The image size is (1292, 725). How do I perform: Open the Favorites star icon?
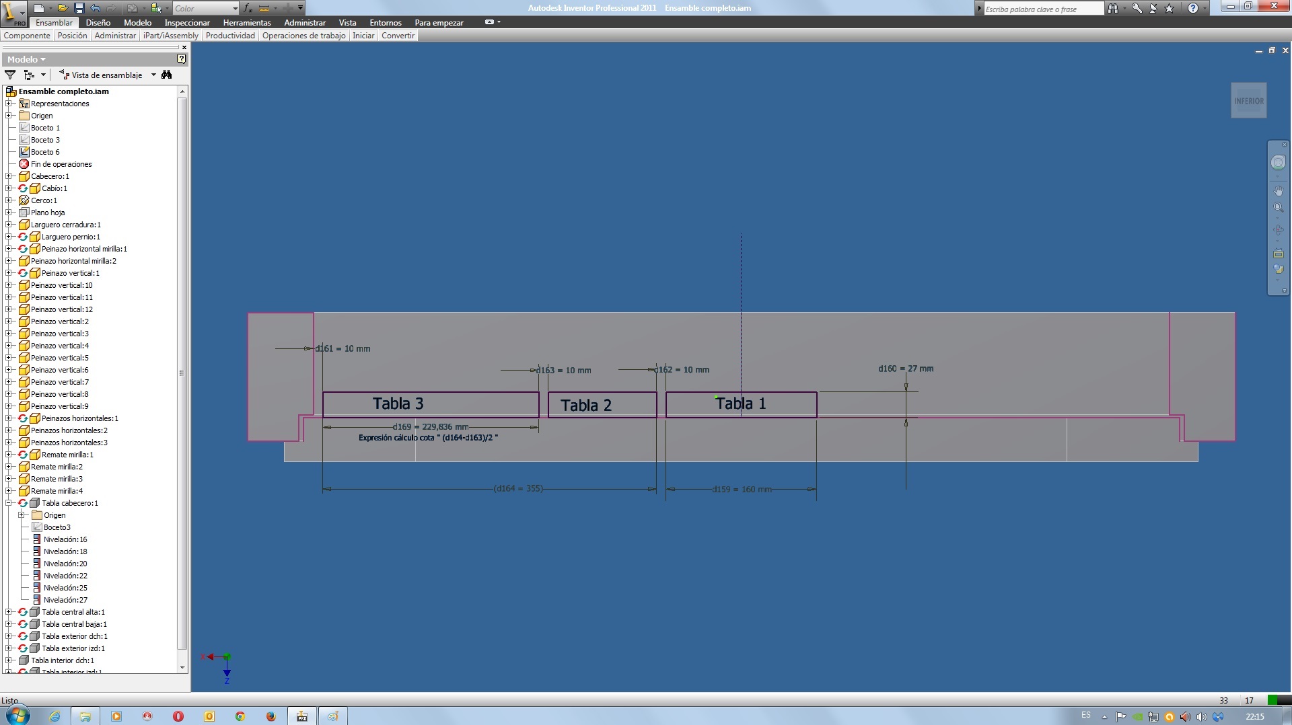pos(1169,8)
